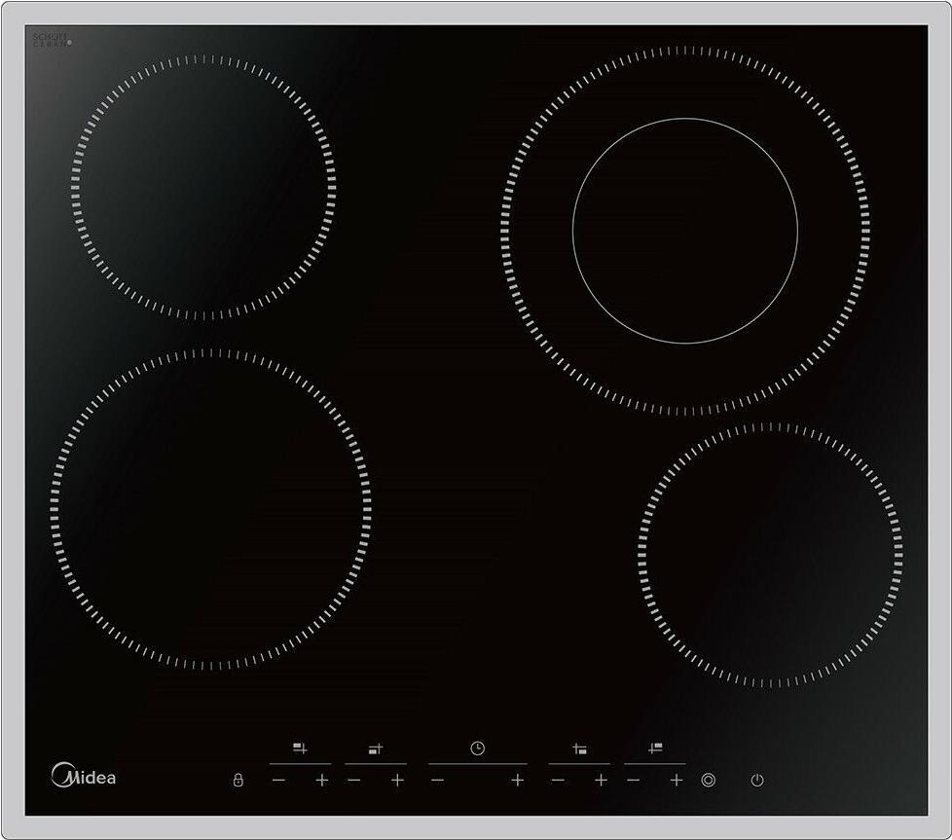Tap the timer clock icon
The image size is (952, 840).
478,749
